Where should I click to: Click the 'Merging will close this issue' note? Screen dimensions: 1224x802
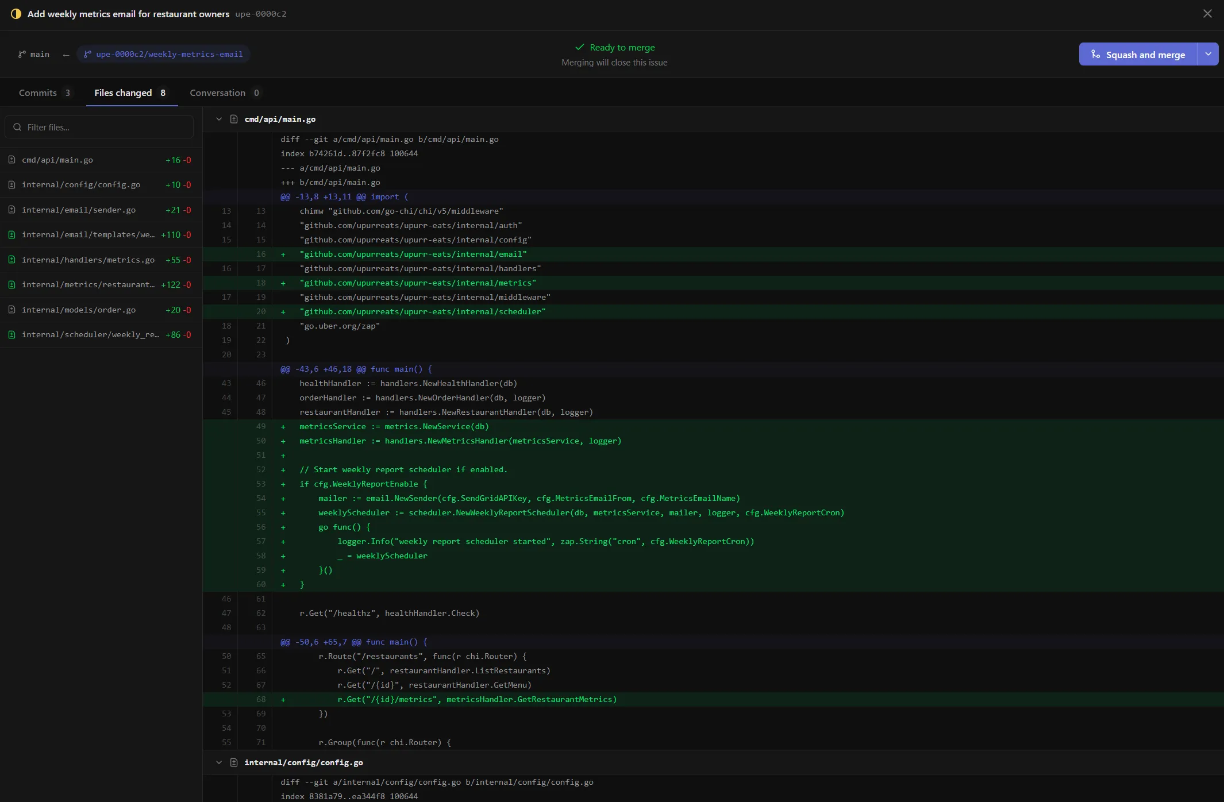[x=614, y=63]
